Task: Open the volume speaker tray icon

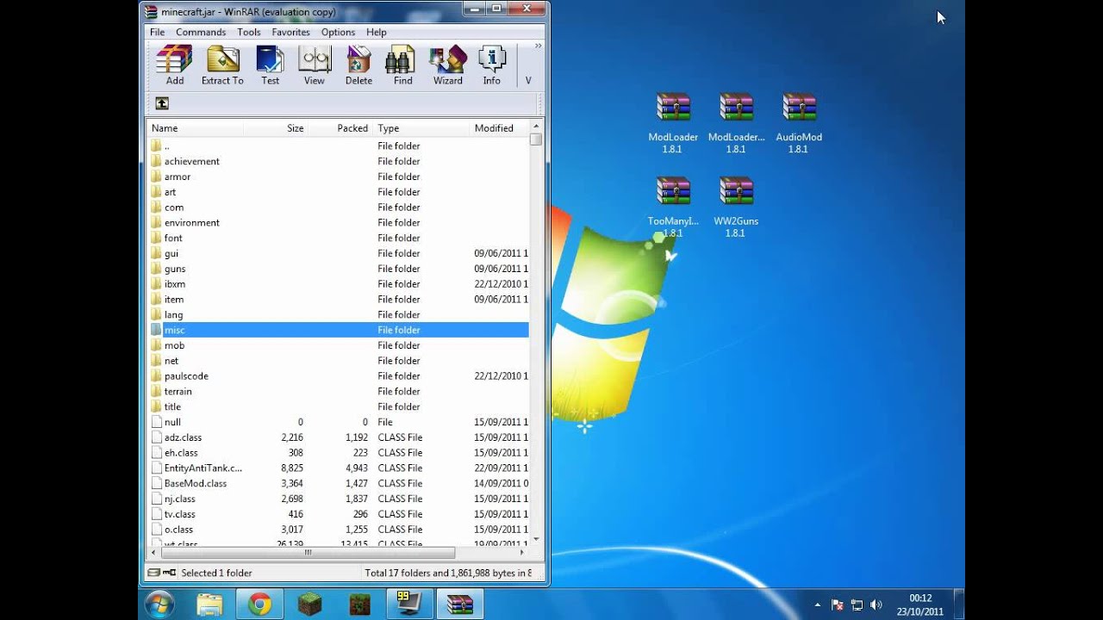Action: pos(876,604)
